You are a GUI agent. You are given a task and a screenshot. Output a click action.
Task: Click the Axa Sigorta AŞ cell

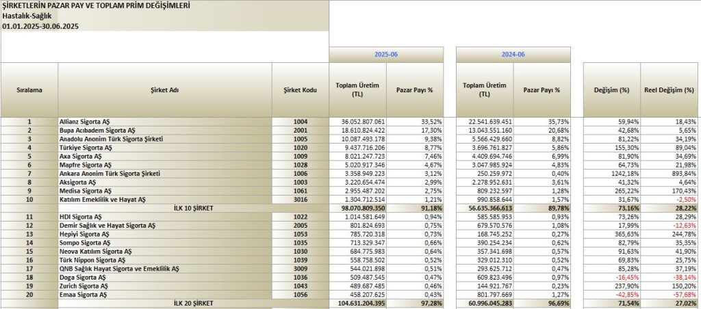pyautogui.click(x=165, y=157)
